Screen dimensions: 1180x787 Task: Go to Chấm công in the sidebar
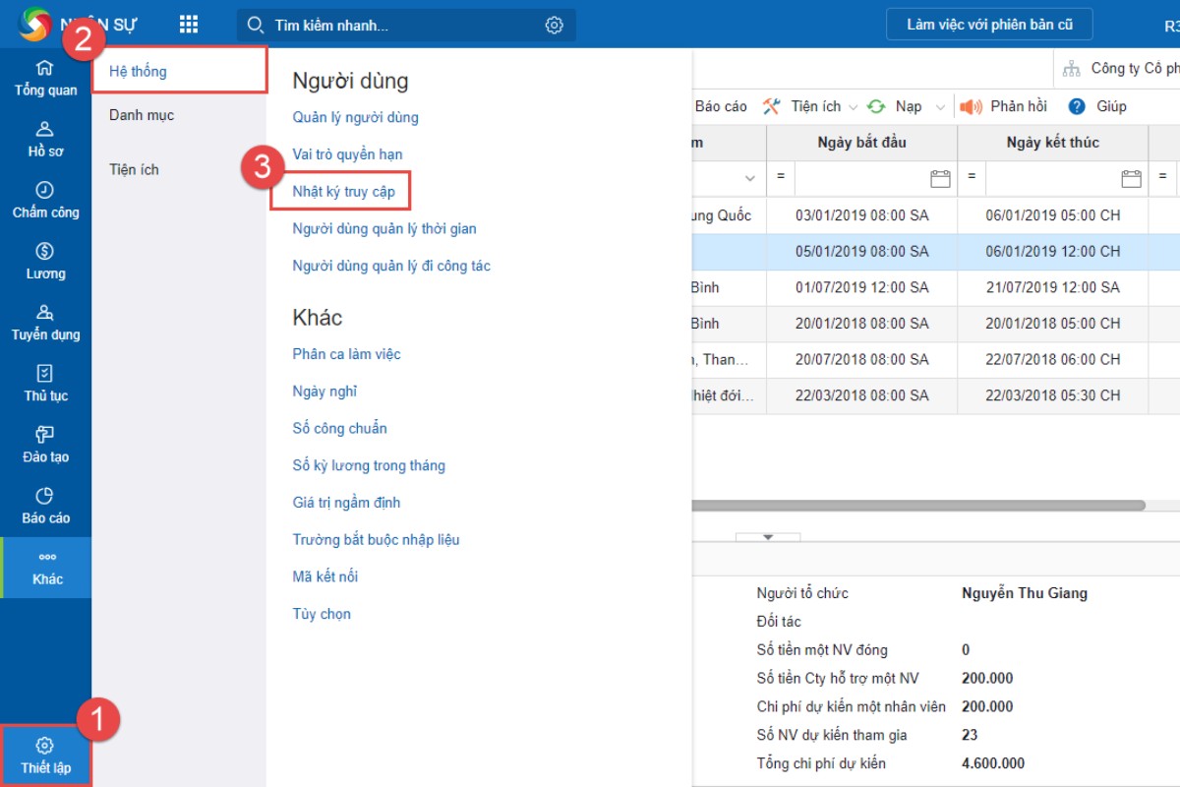45,201
